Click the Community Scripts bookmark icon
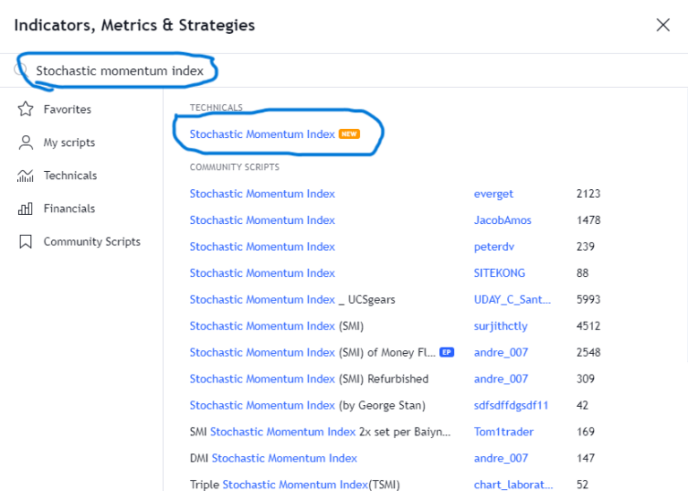This screenshot has height=491, width=688. pos(26,242)
